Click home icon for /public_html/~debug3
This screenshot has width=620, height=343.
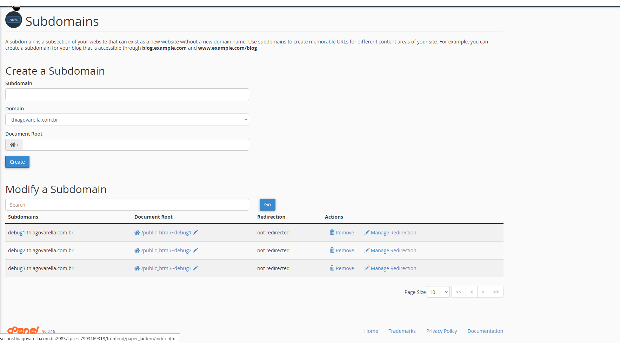pyautogui.click(x=137, y=268)
